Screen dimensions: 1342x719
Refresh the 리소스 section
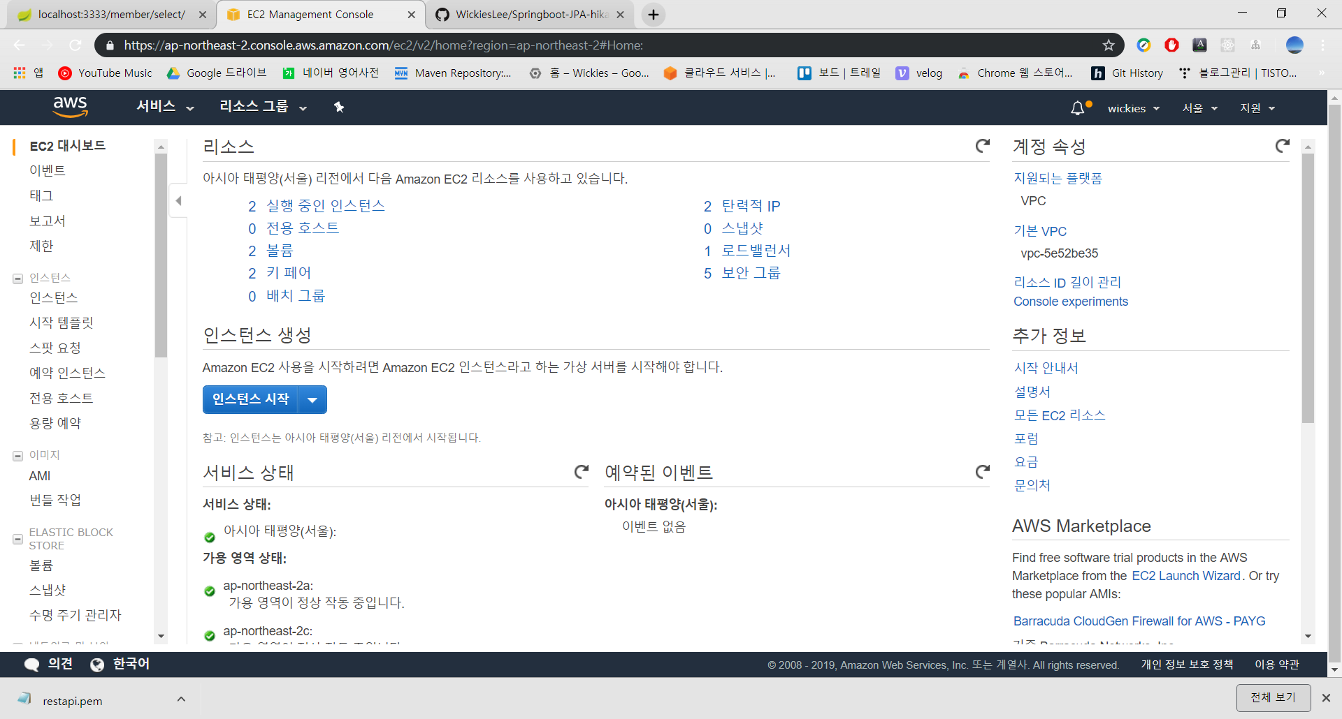click(983, 146)
